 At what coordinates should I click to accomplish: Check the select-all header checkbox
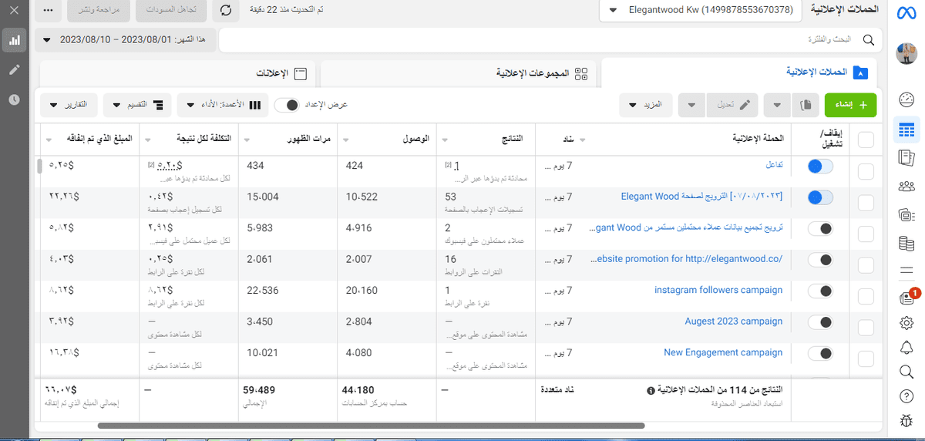[x=866, y=139]
